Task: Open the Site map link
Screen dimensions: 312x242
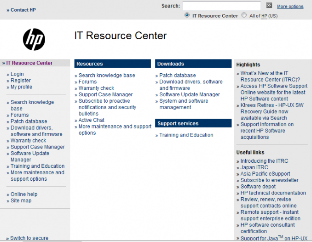Action: [21, 201]
